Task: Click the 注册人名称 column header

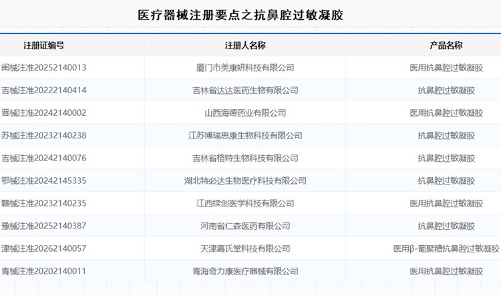Action: pyautogui.click(x=245, y=45)
